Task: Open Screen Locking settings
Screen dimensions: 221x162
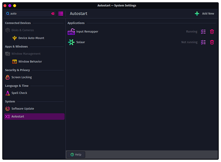Action: click(x=34, y=77)
